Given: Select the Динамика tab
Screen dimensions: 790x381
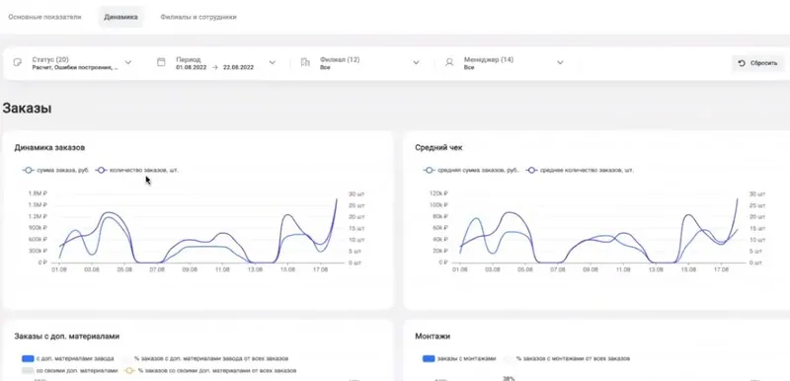Looking at the screenshot, I should 120,17.
